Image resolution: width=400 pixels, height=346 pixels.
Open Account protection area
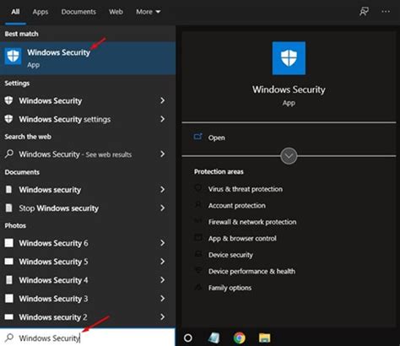(237, 206)
